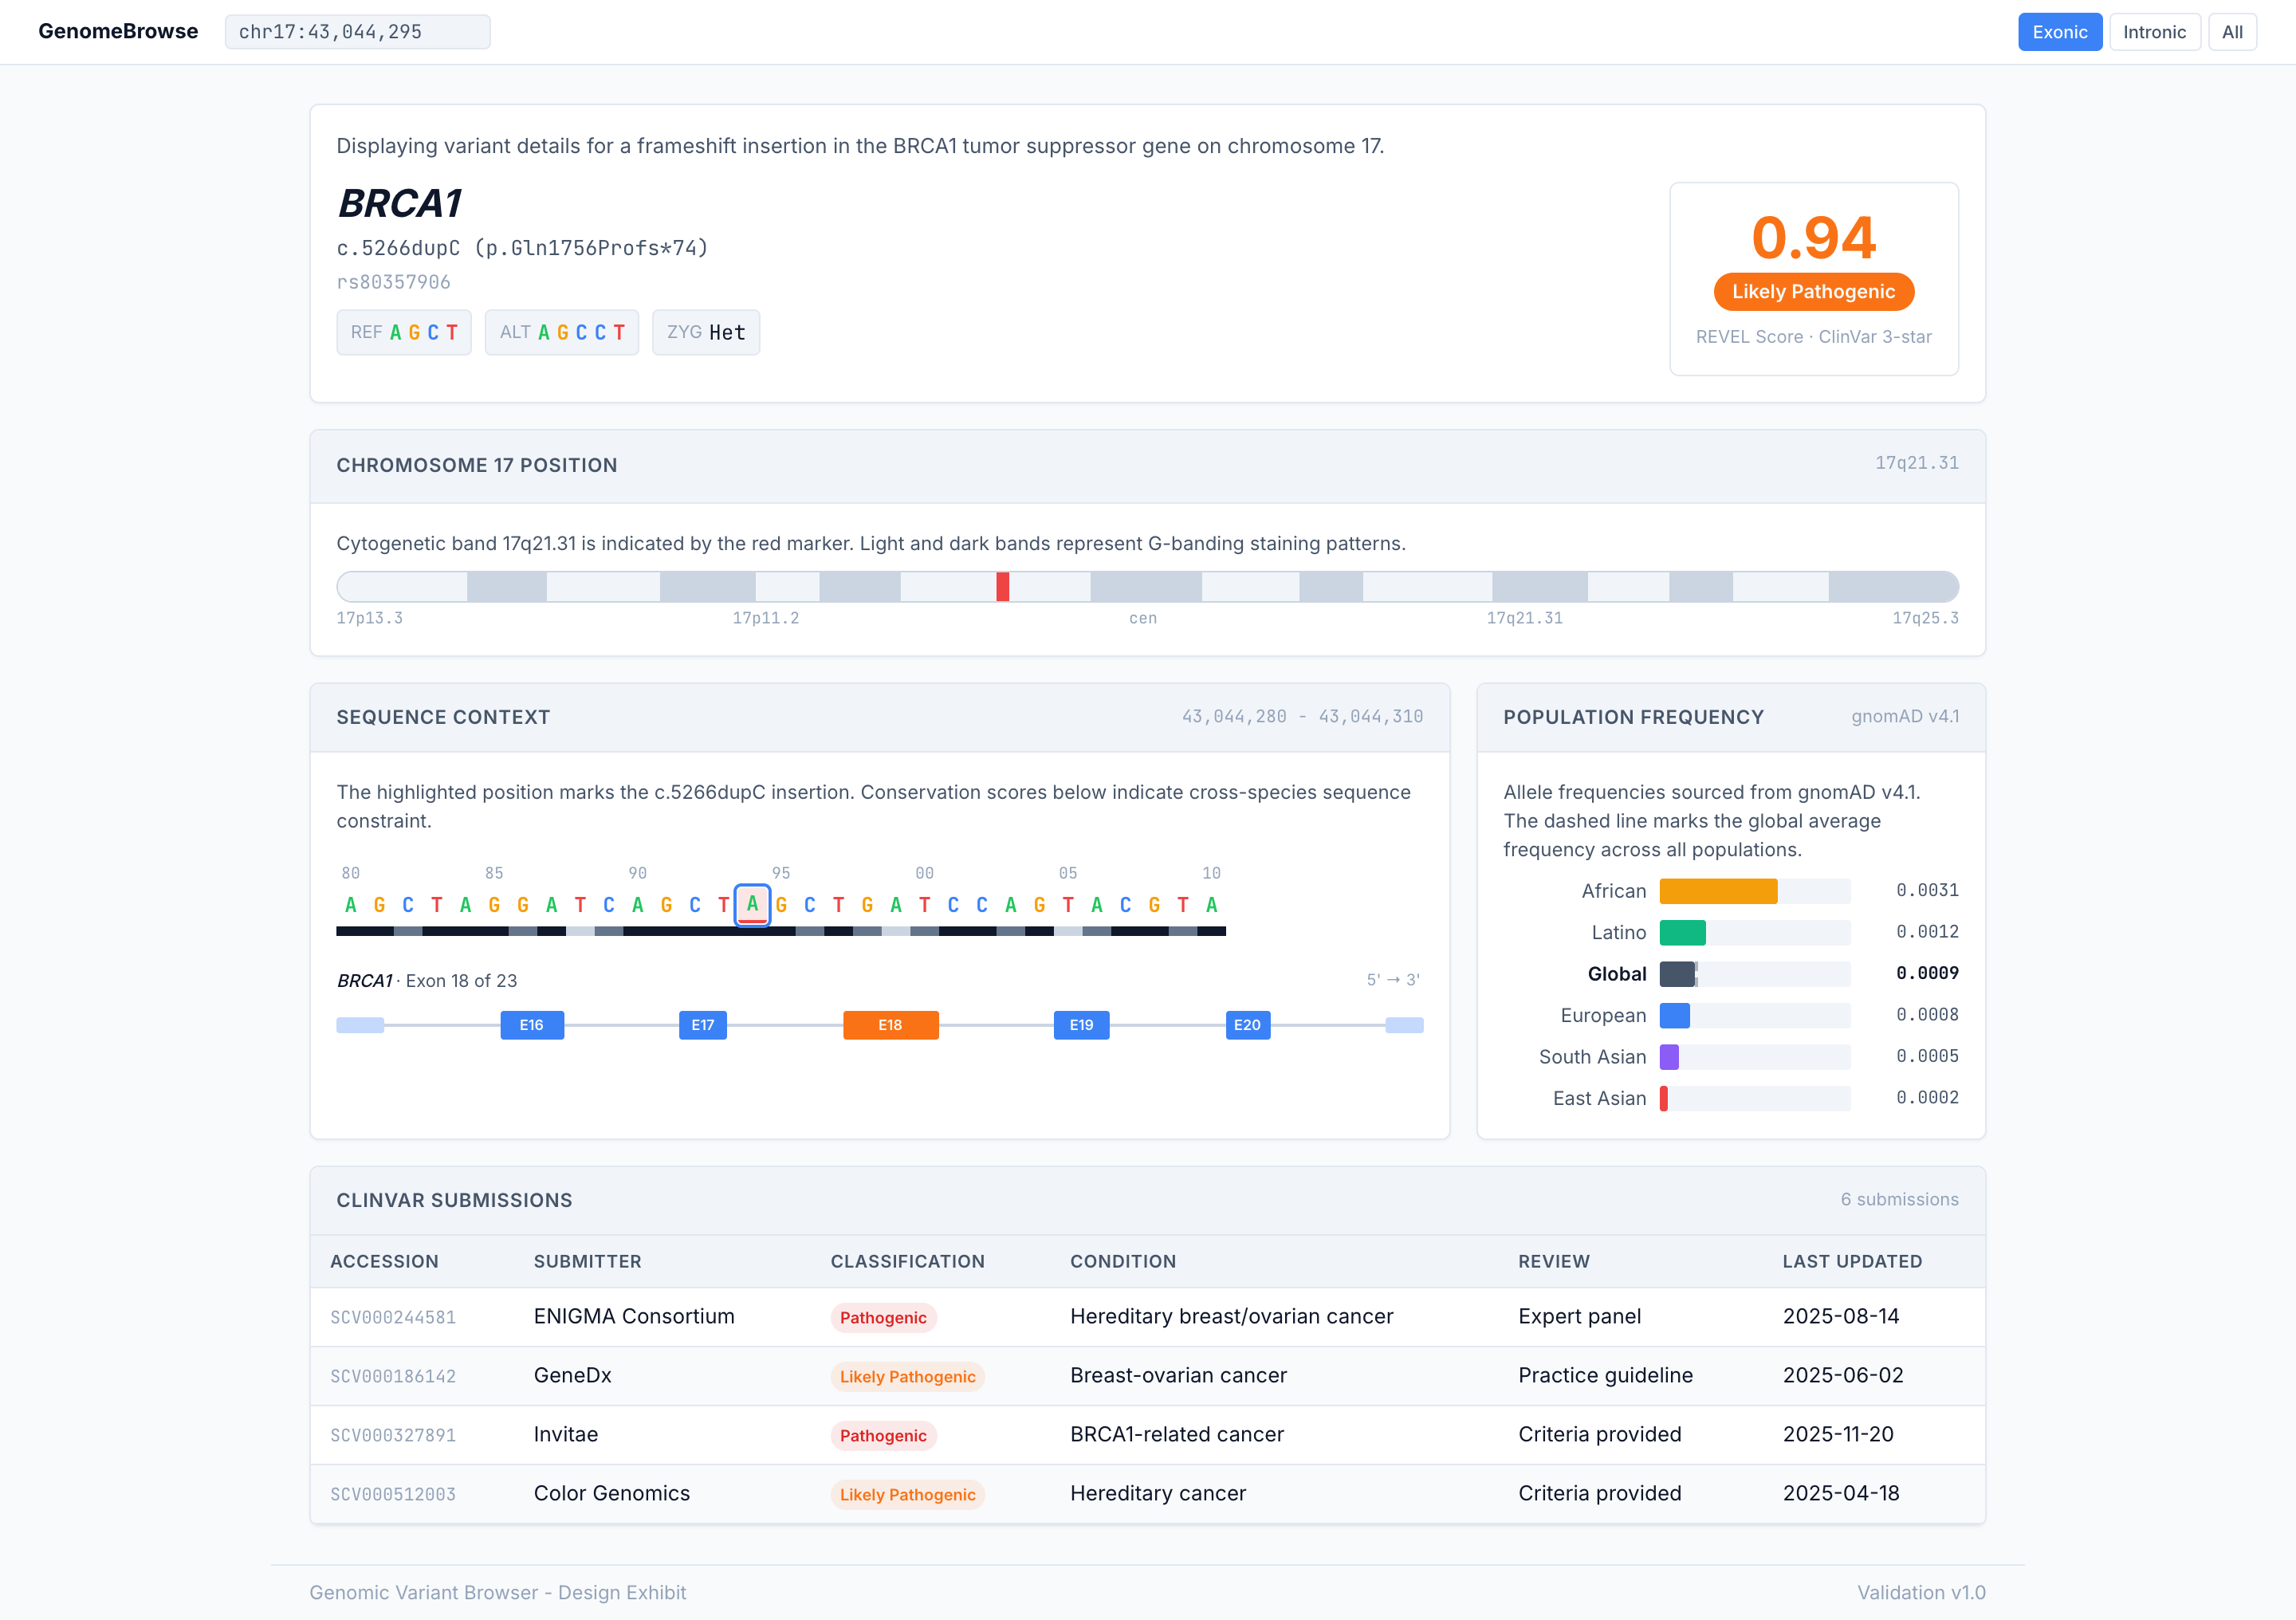Click GeneDx Likely Pathogenic classification tag
Screen dimensions: 2296x1620
click(906, 1377)
